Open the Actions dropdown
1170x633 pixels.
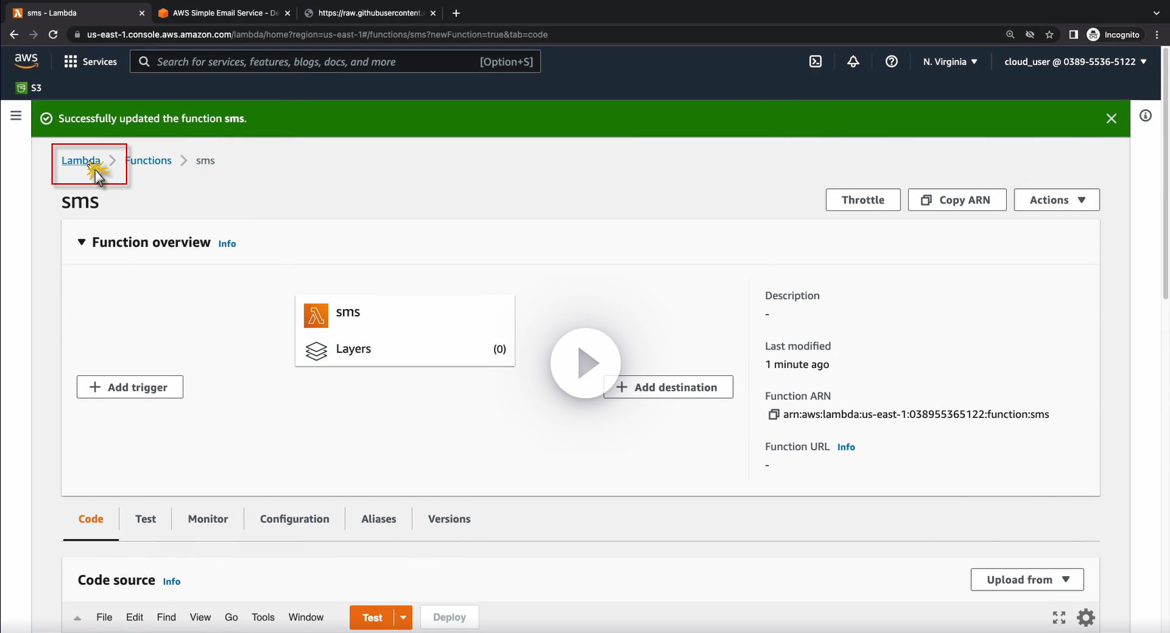tap(1056, 200)
